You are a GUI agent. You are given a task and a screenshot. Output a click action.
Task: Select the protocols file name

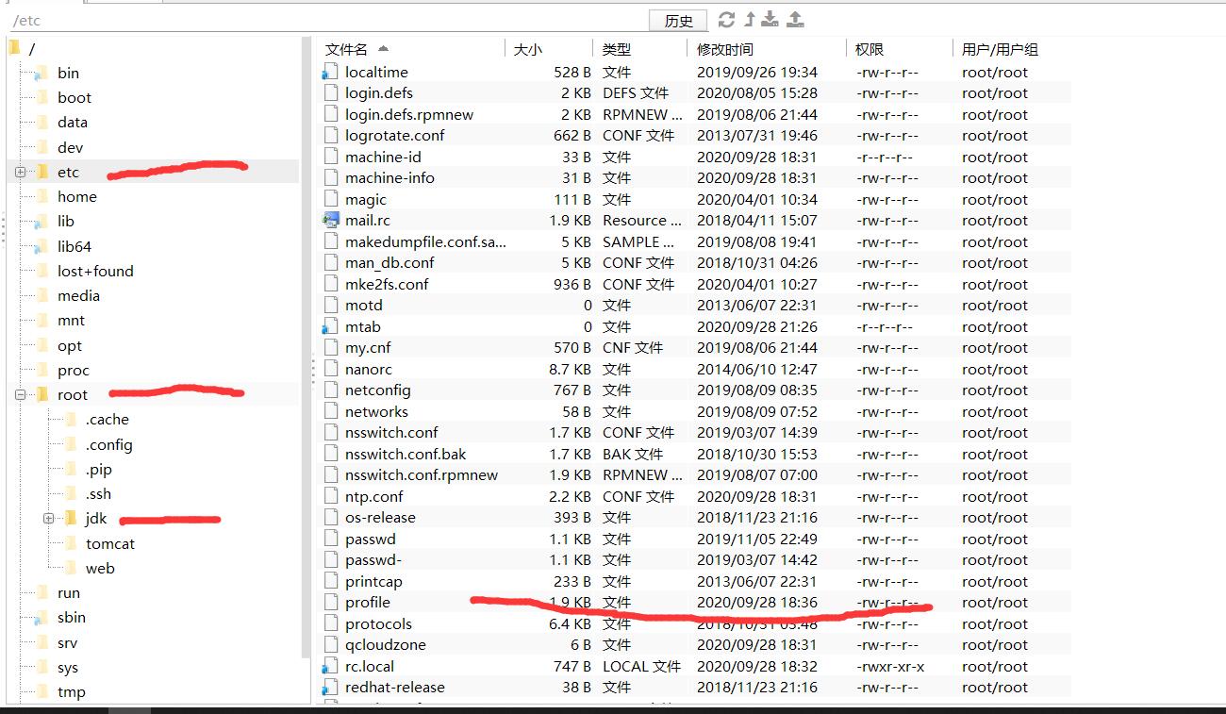pyautogui.click(x=379, y=623)
